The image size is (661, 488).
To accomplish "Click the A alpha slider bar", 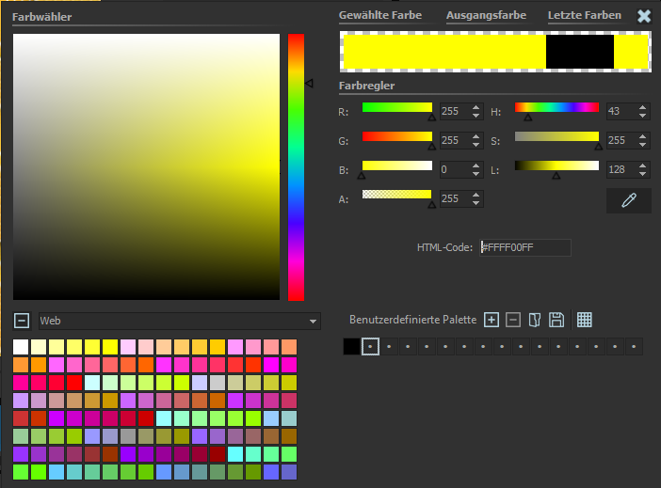I will [x=396, y=195].
